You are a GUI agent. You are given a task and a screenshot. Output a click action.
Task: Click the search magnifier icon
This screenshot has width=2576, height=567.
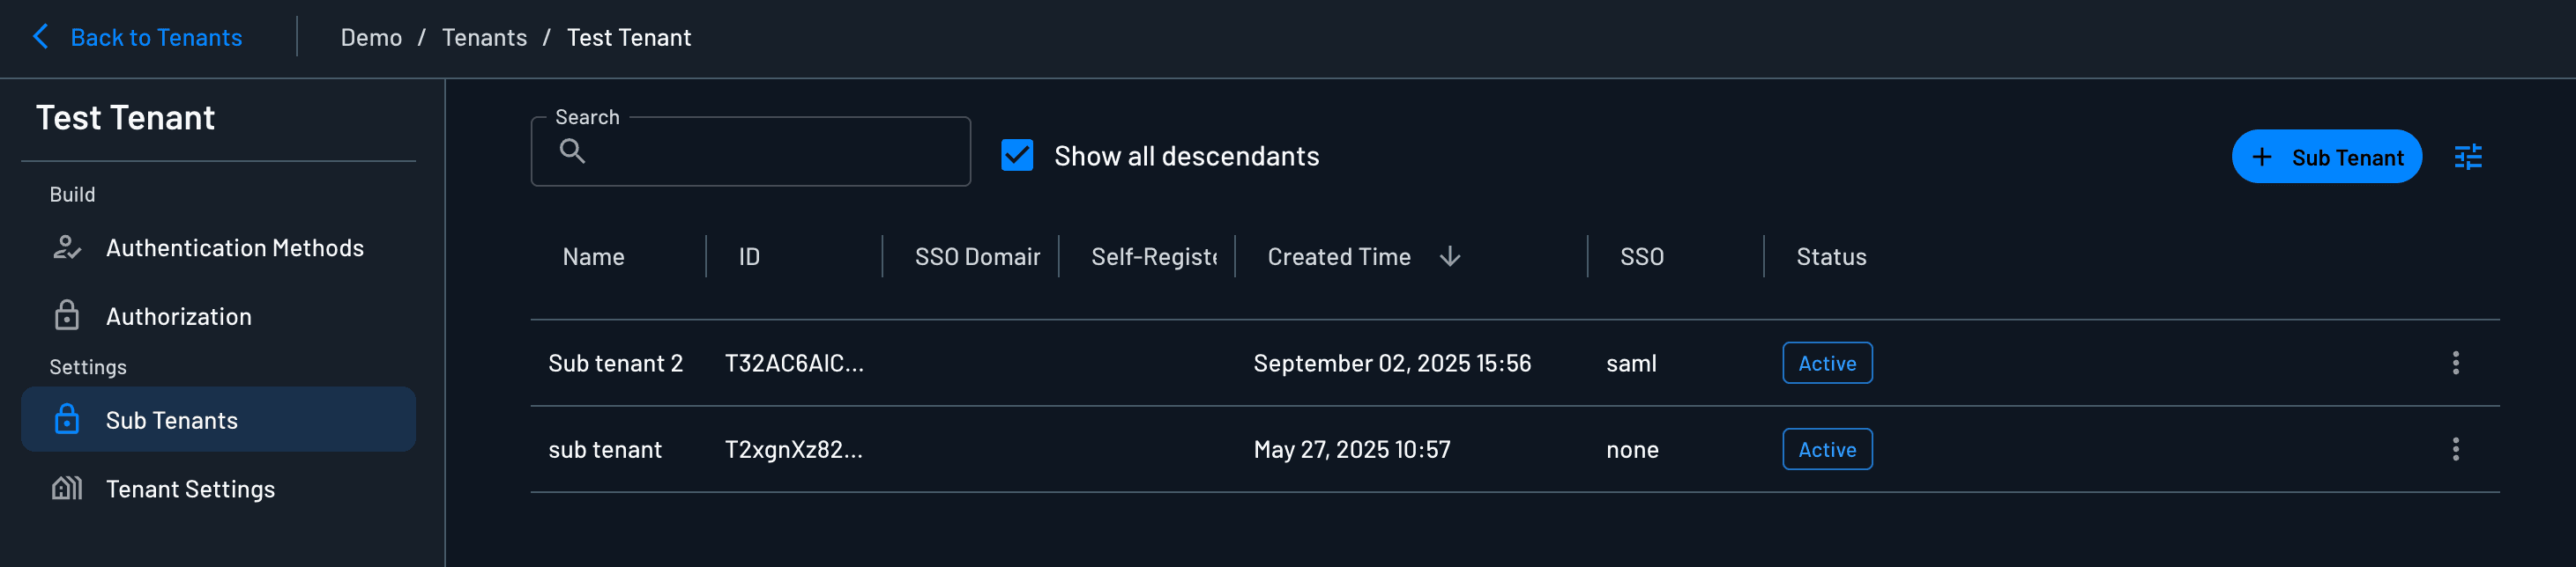572,151
